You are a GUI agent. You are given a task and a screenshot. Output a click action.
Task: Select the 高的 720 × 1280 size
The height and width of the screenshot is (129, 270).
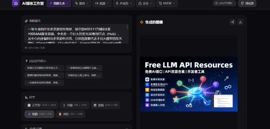70,114
